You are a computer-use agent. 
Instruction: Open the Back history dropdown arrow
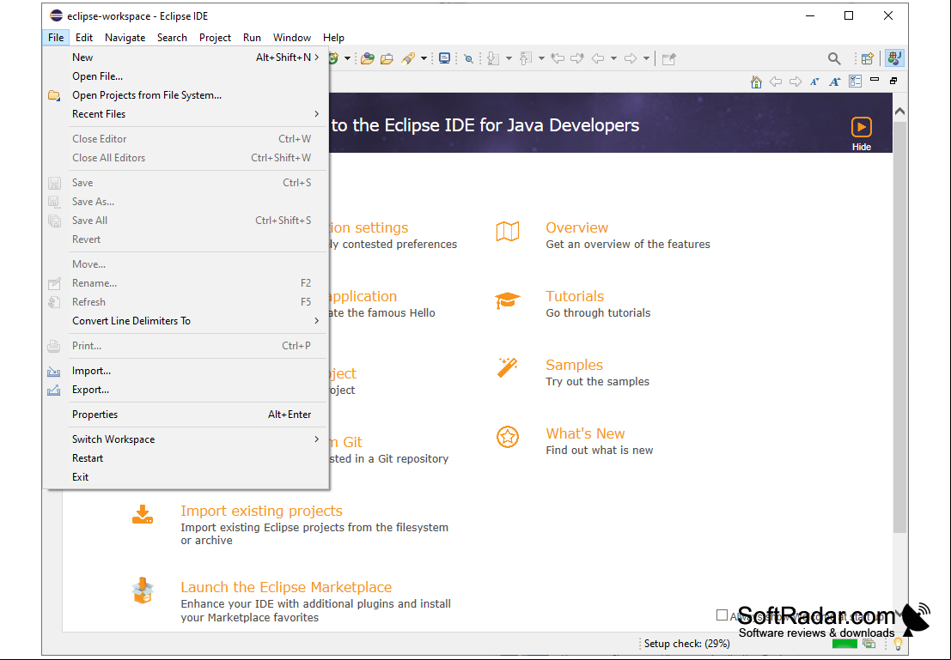point(613,58)
